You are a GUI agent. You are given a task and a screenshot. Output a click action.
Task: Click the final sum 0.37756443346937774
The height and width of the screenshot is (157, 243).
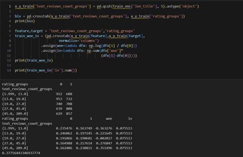[21, 153]
